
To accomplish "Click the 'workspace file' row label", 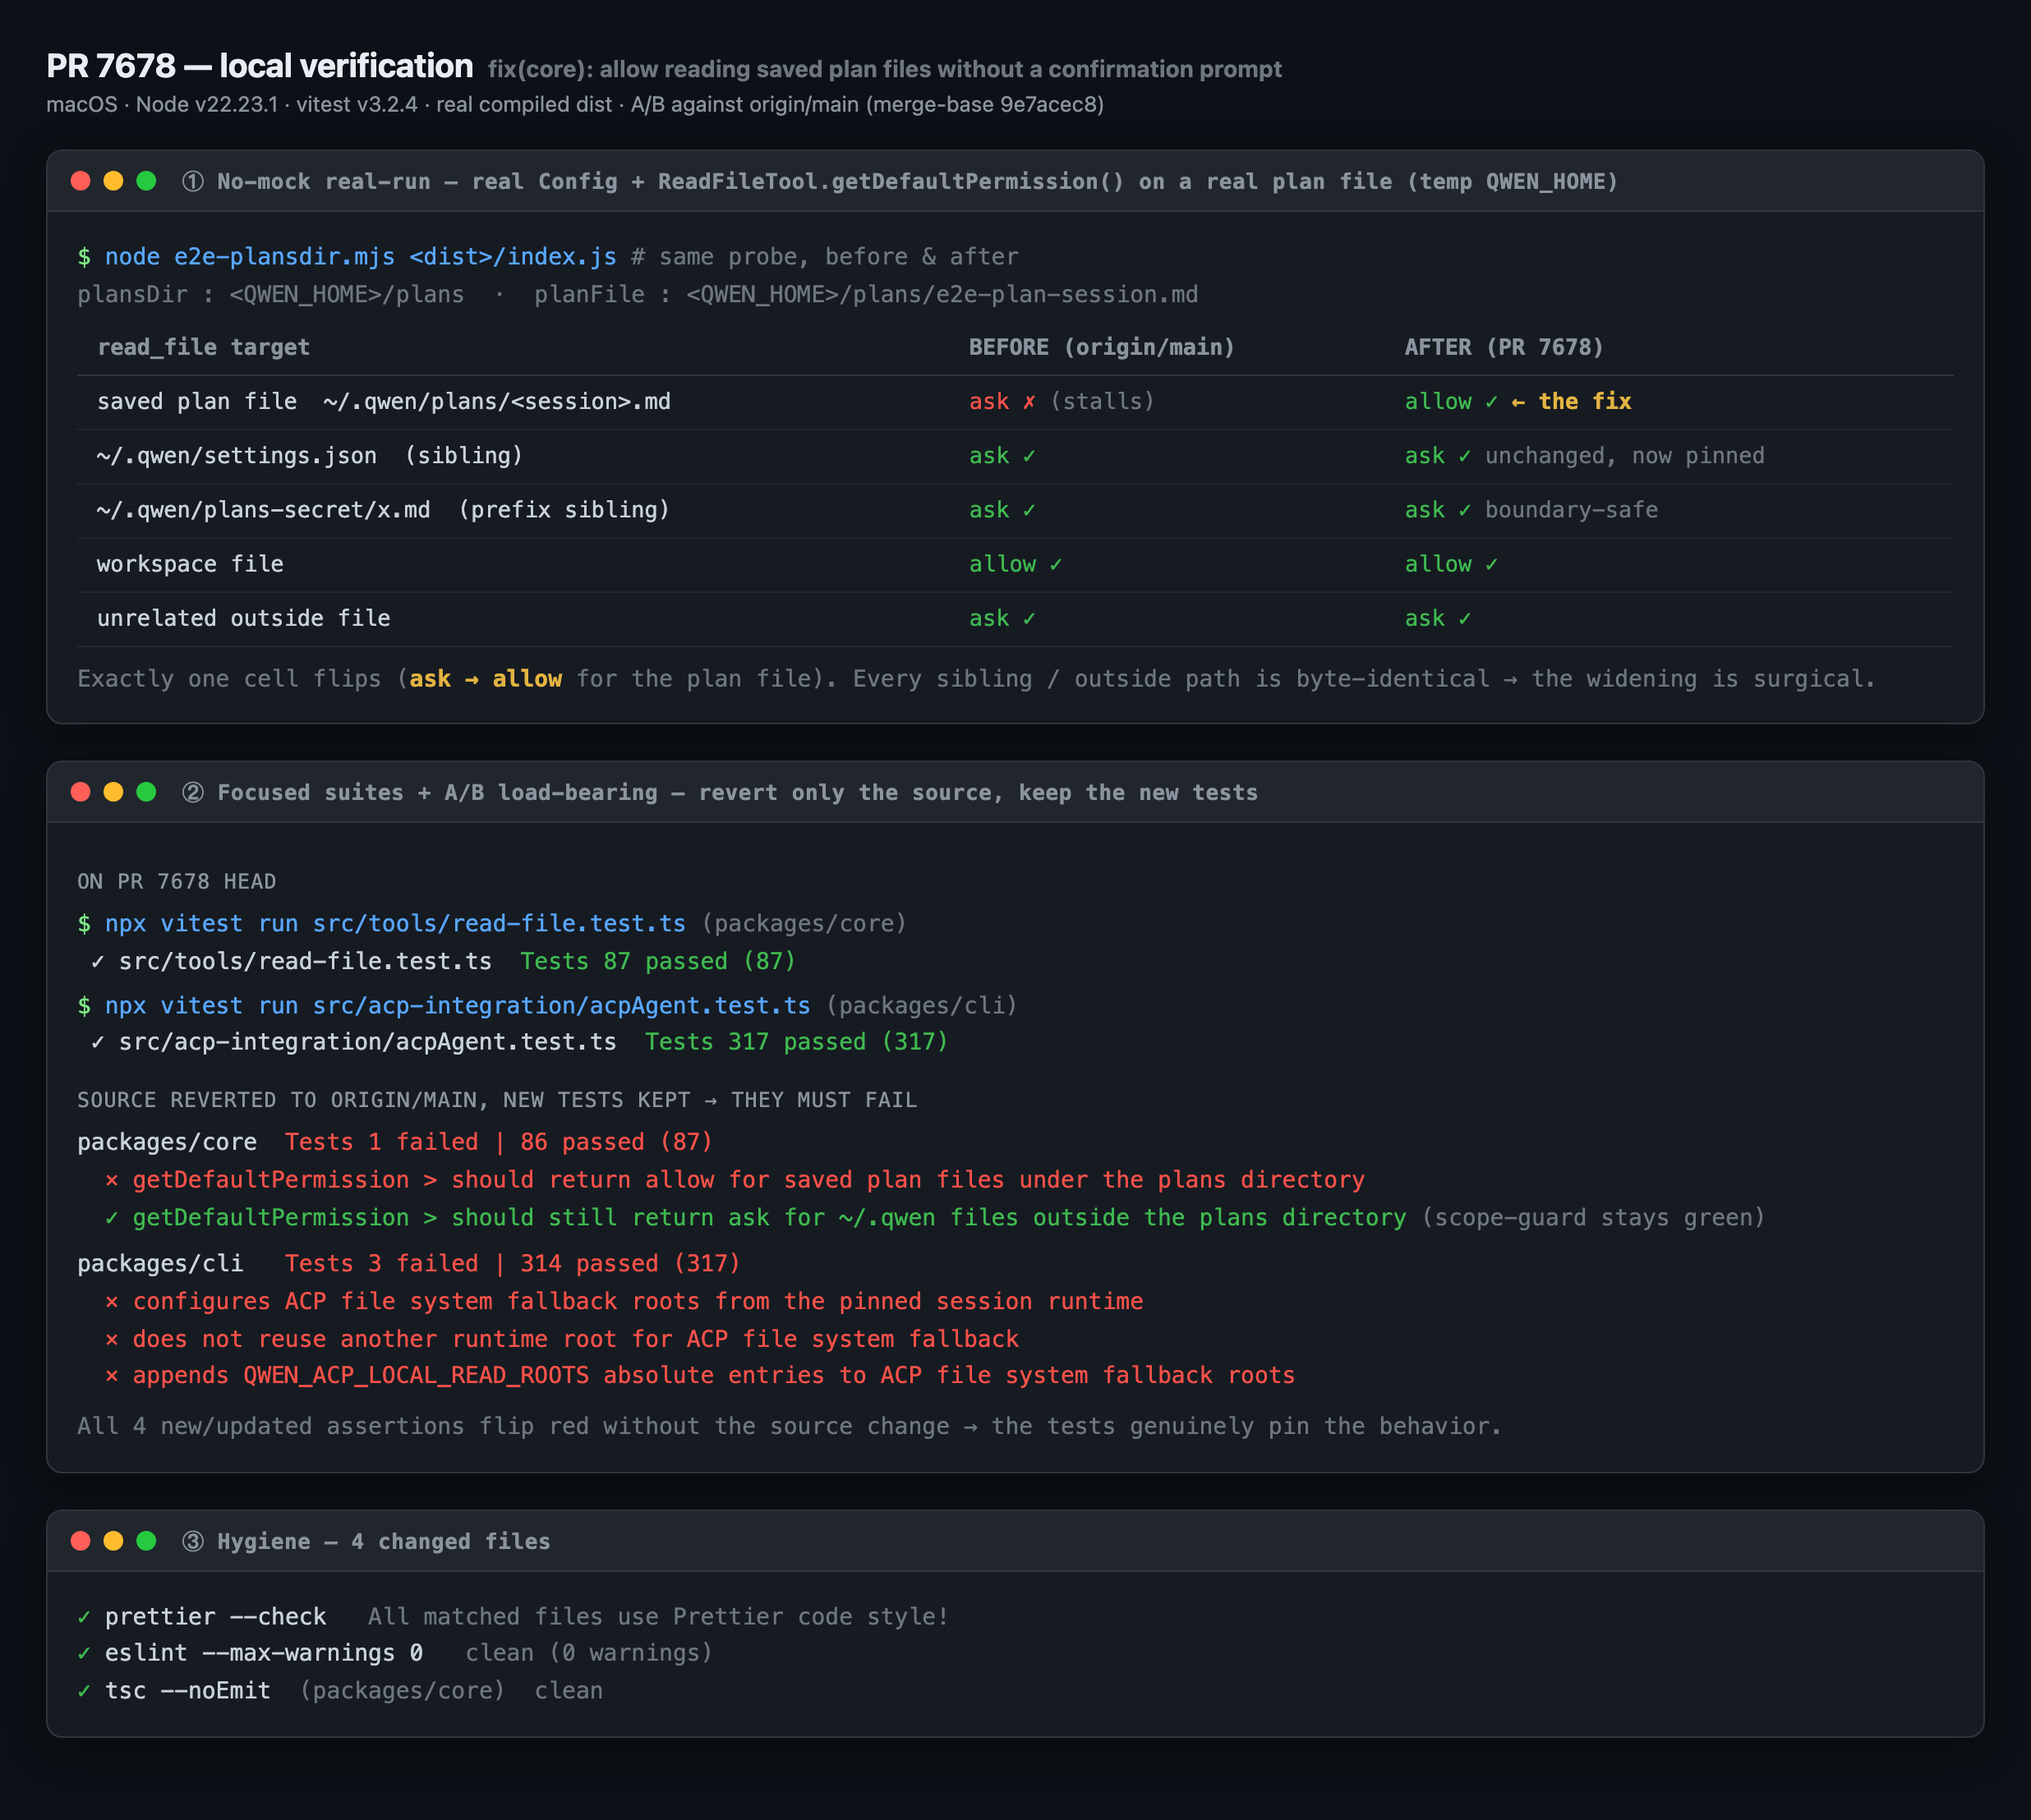I will point(190,564).
